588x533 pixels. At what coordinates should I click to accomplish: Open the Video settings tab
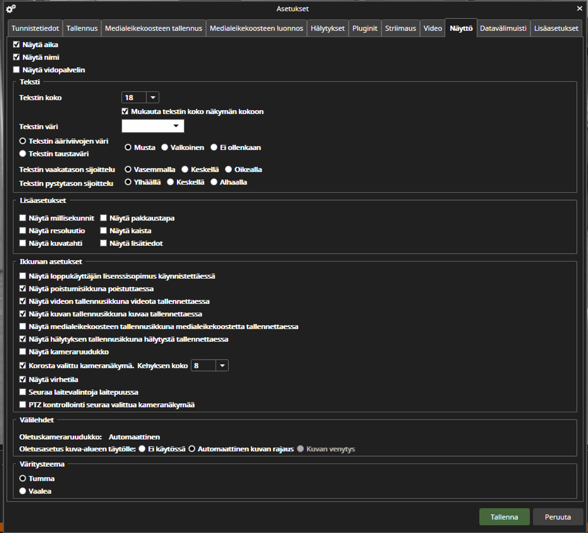coord(432,28)
